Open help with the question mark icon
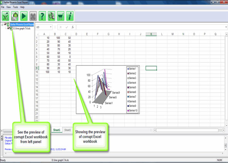 click(42, 16)
